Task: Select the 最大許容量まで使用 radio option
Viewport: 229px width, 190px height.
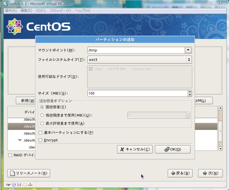Action: pos(42,123)
